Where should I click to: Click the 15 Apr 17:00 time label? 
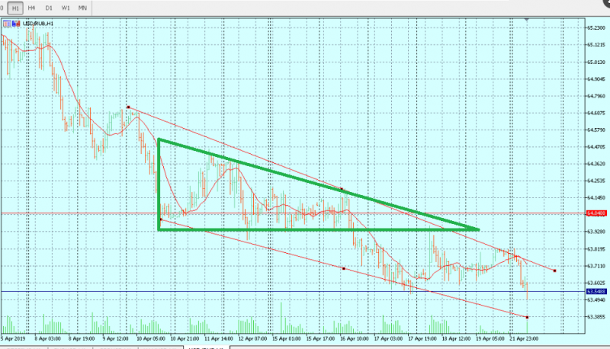(320, 338)
